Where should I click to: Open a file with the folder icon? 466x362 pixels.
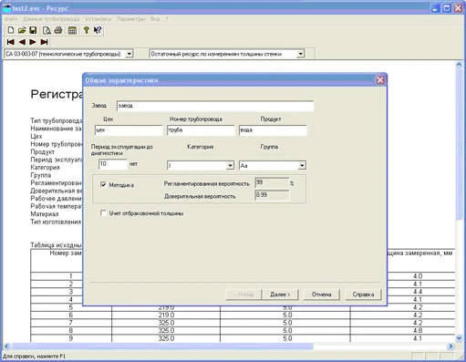pos(22,30)
